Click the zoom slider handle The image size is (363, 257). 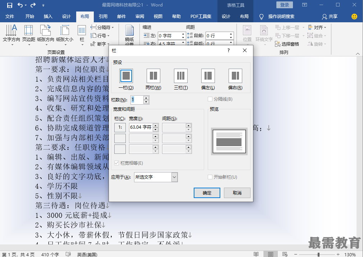[x=318, y=254]
